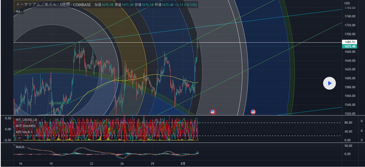Click the white 1680.93 price label
Screen dimensions: 365x167
349,42
